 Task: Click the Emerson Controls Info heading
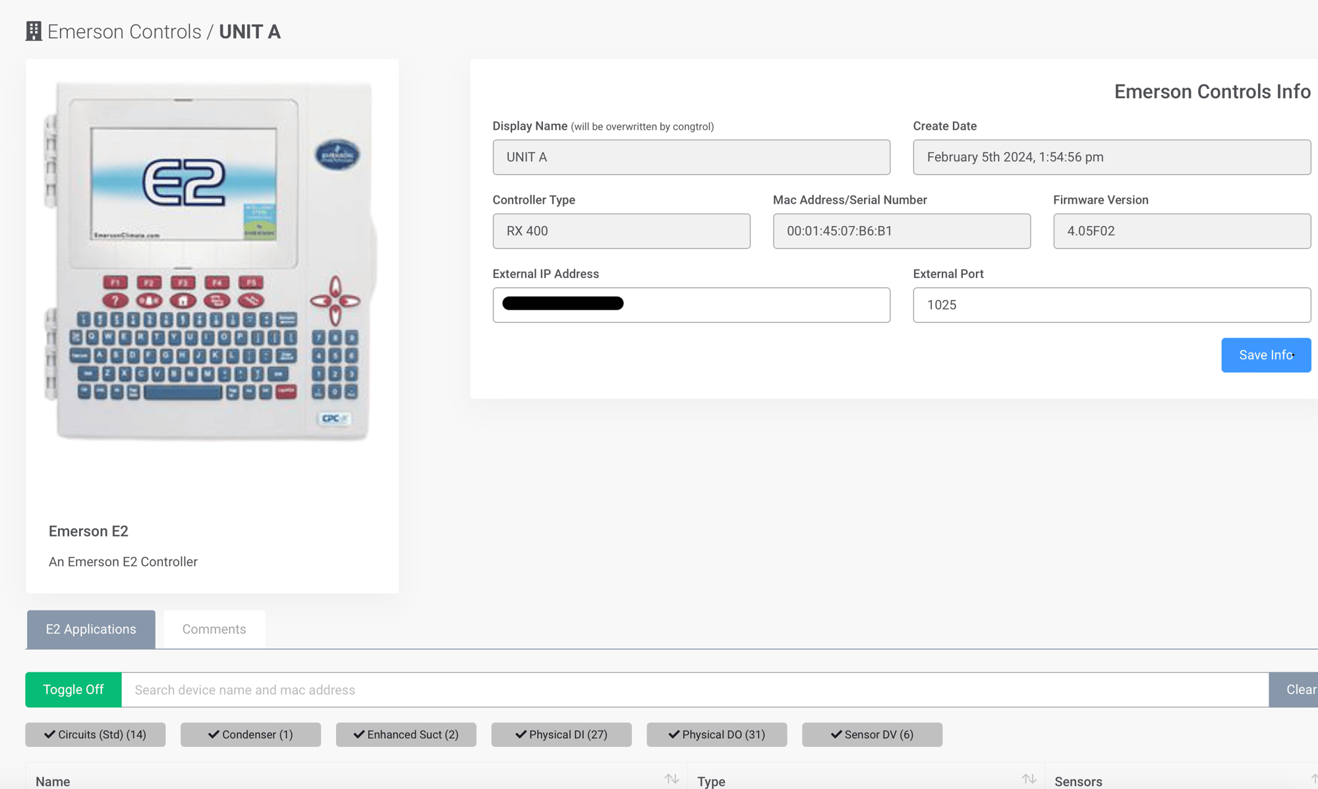click(1212, 92)
